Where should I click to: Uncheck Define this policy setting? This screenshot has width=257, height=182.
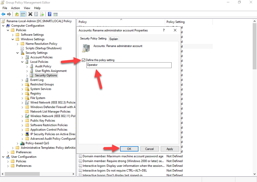(x=84, y=60)
